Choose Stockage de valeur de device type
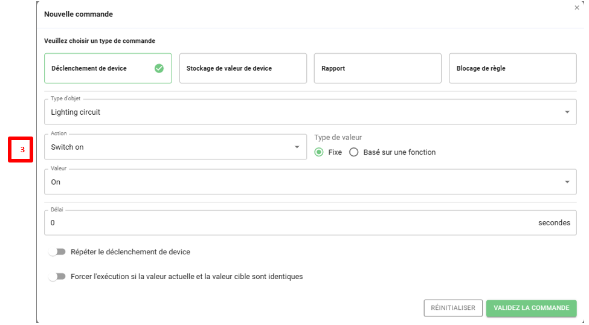 pos(243,68)
